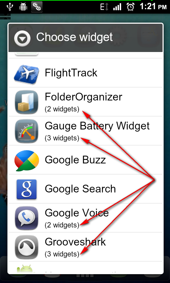The height and width of the screenshot is (283, 170).
Task: Choose the Google Search widget entry
Action: pos(85,189)
